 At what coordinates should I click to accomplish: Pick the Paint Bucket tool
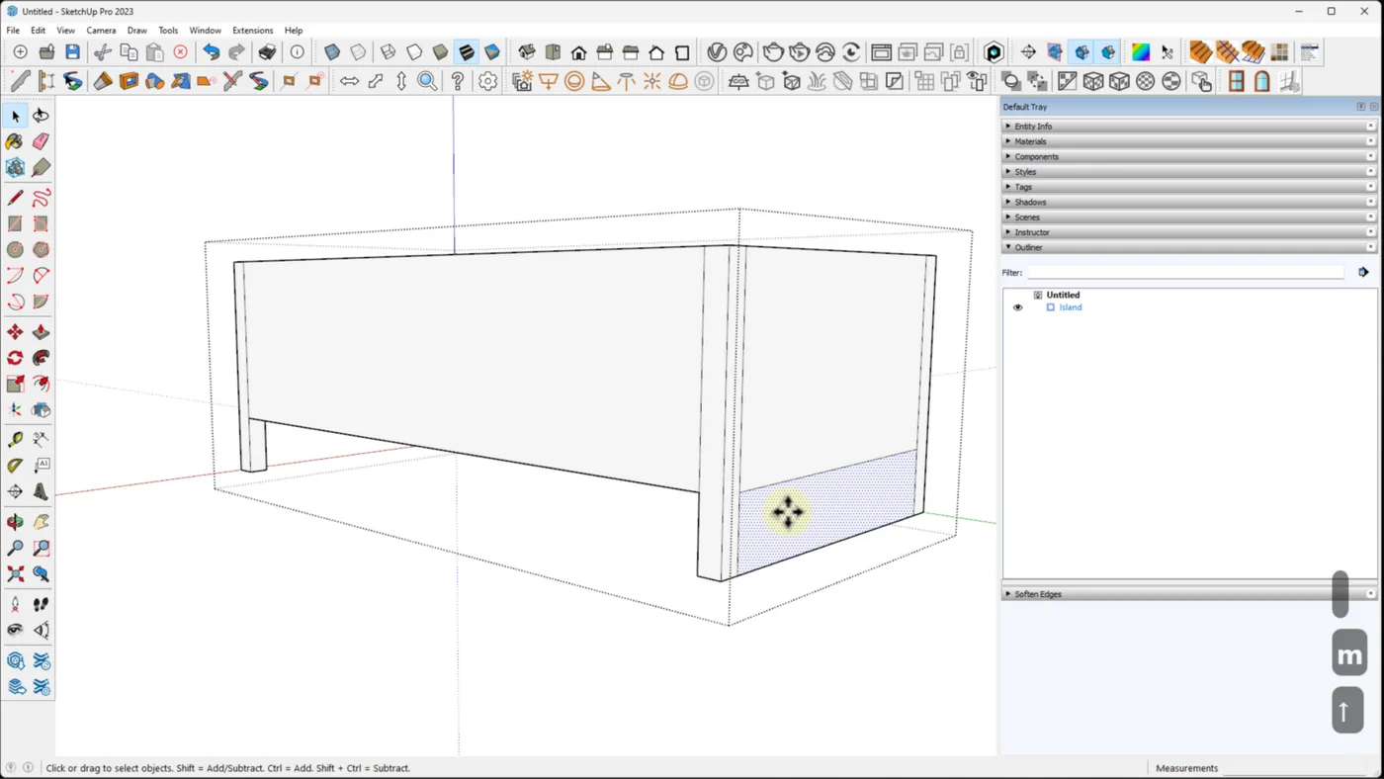click(x=15, y=142)
